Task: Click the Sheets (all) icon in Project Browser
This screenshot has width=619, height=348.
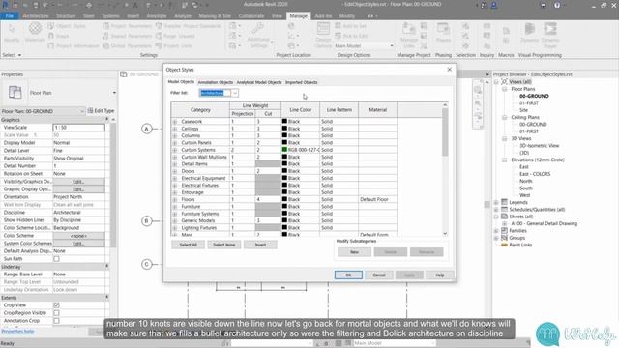Action: (504, 217)
